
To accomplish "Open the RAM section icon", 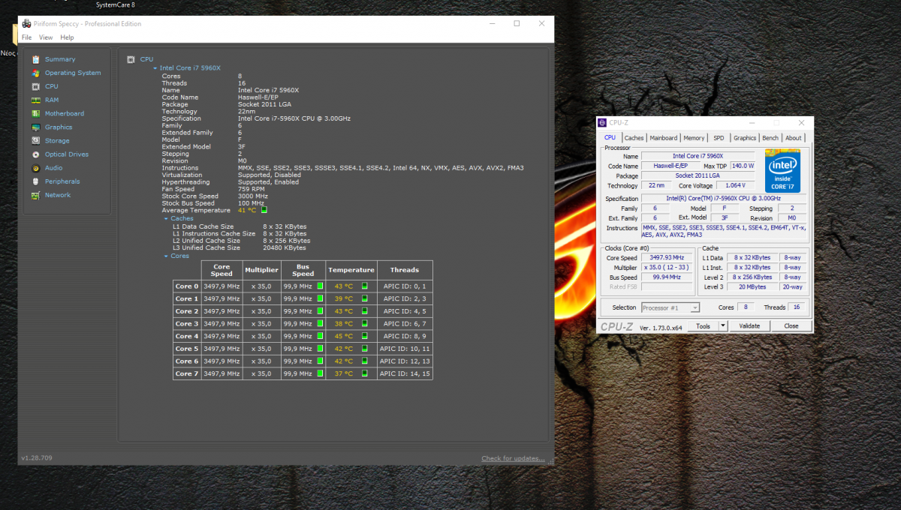I will pyautogui.click(x=35, y=100).
